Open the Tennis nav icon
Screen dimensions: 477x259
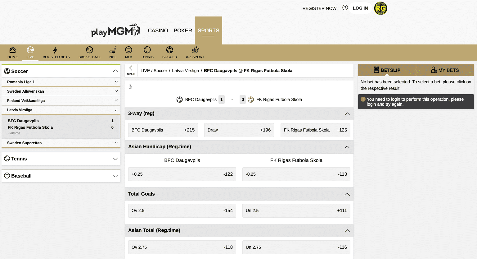[x=147, y=50]
